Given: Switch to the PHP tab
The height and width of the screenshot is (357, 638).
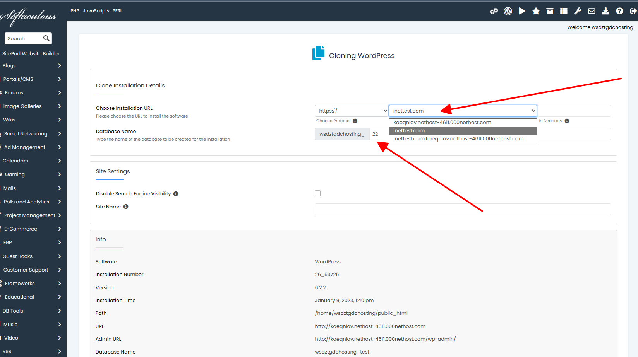Looking at the screenshot, I should point(75,11).
